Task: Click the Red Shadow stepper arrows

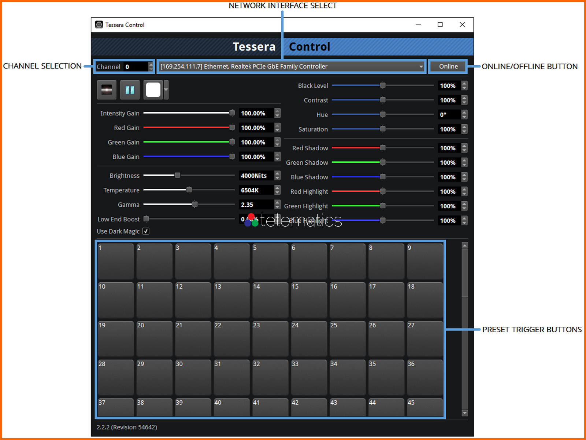Action: pos(464,148)
